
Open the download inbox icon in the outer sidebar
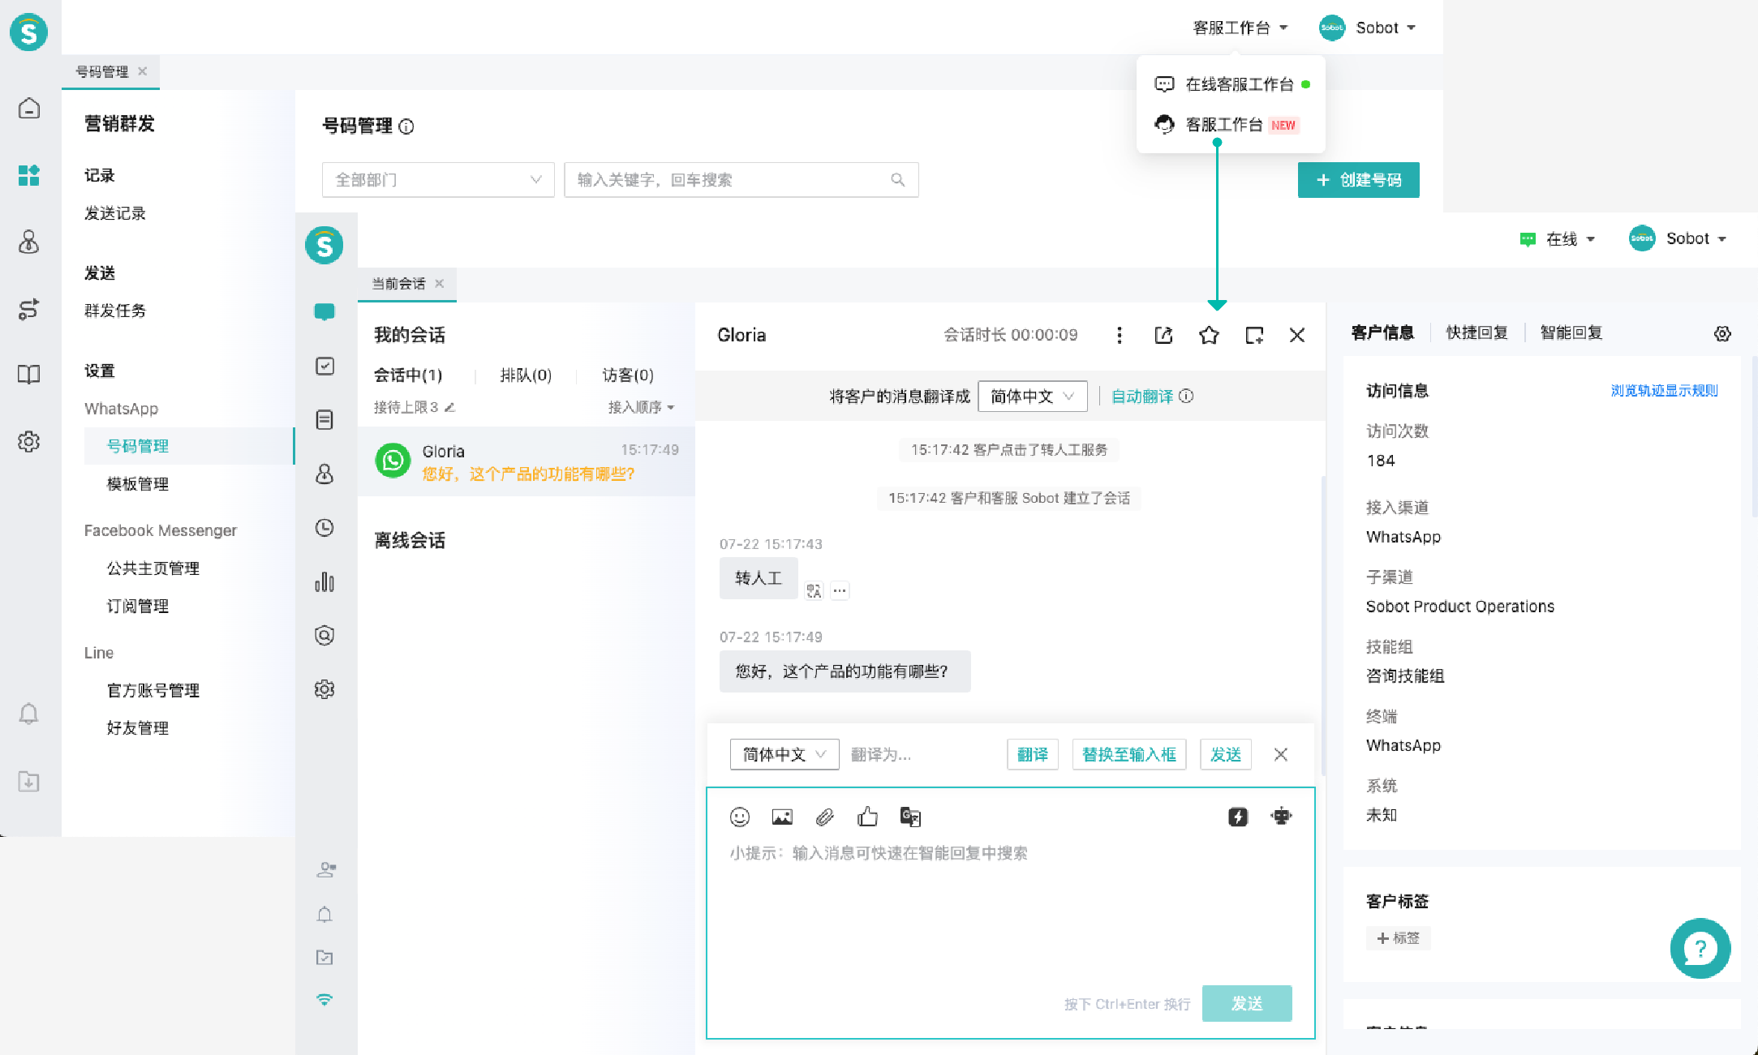[x=29, y=782]
